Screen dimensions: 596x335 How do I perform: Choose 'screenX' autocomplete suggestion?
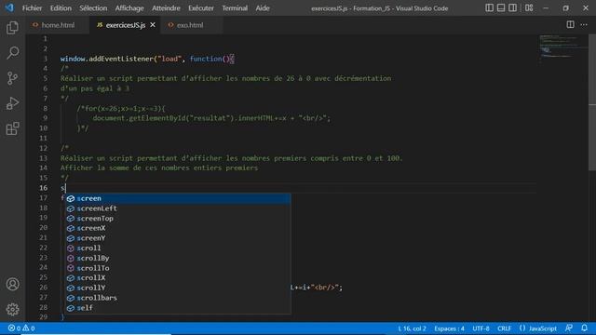(178, 228)
